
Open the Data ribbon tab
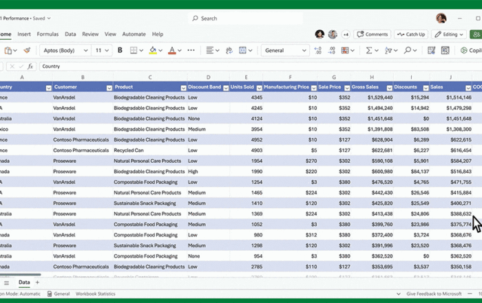[x=70, y=34]
